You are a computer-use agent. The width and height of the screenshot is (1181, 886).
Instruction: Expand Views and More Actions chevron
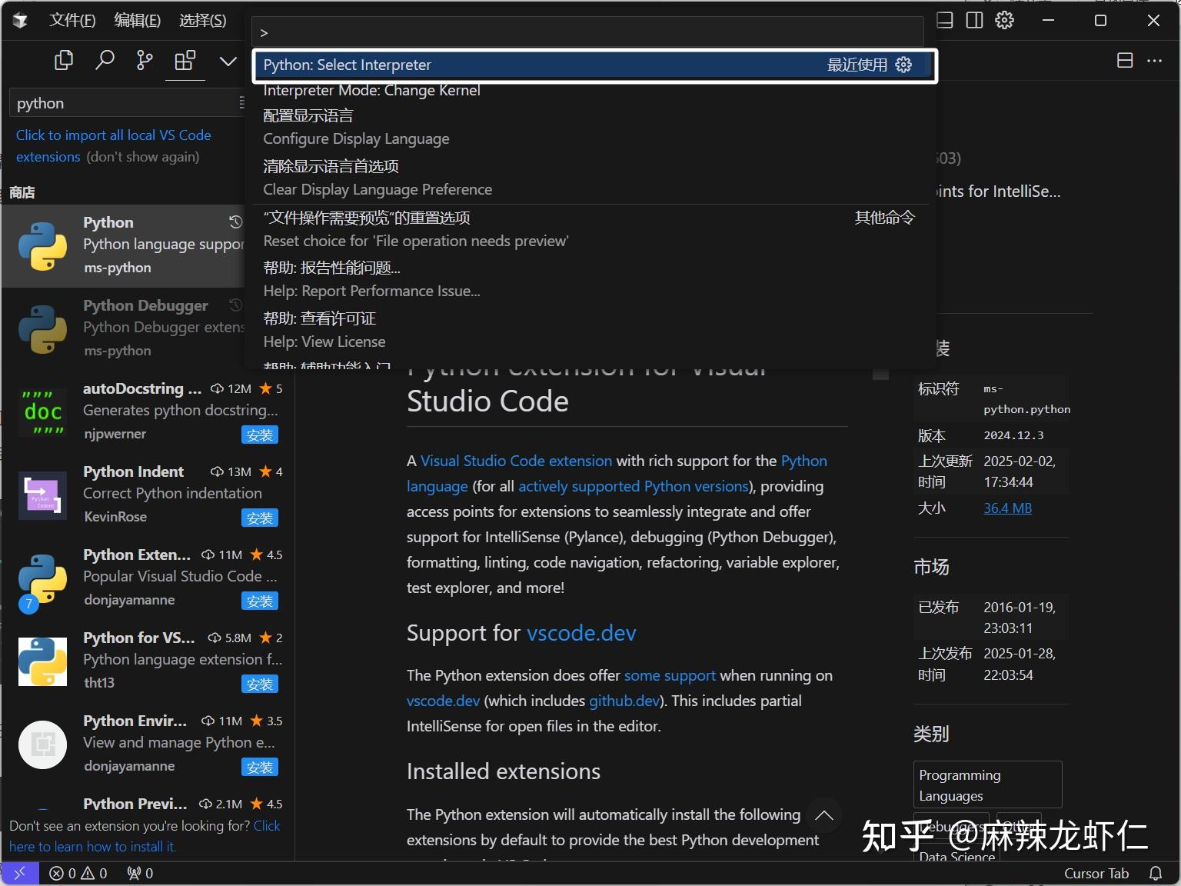(x=227, y=60)
